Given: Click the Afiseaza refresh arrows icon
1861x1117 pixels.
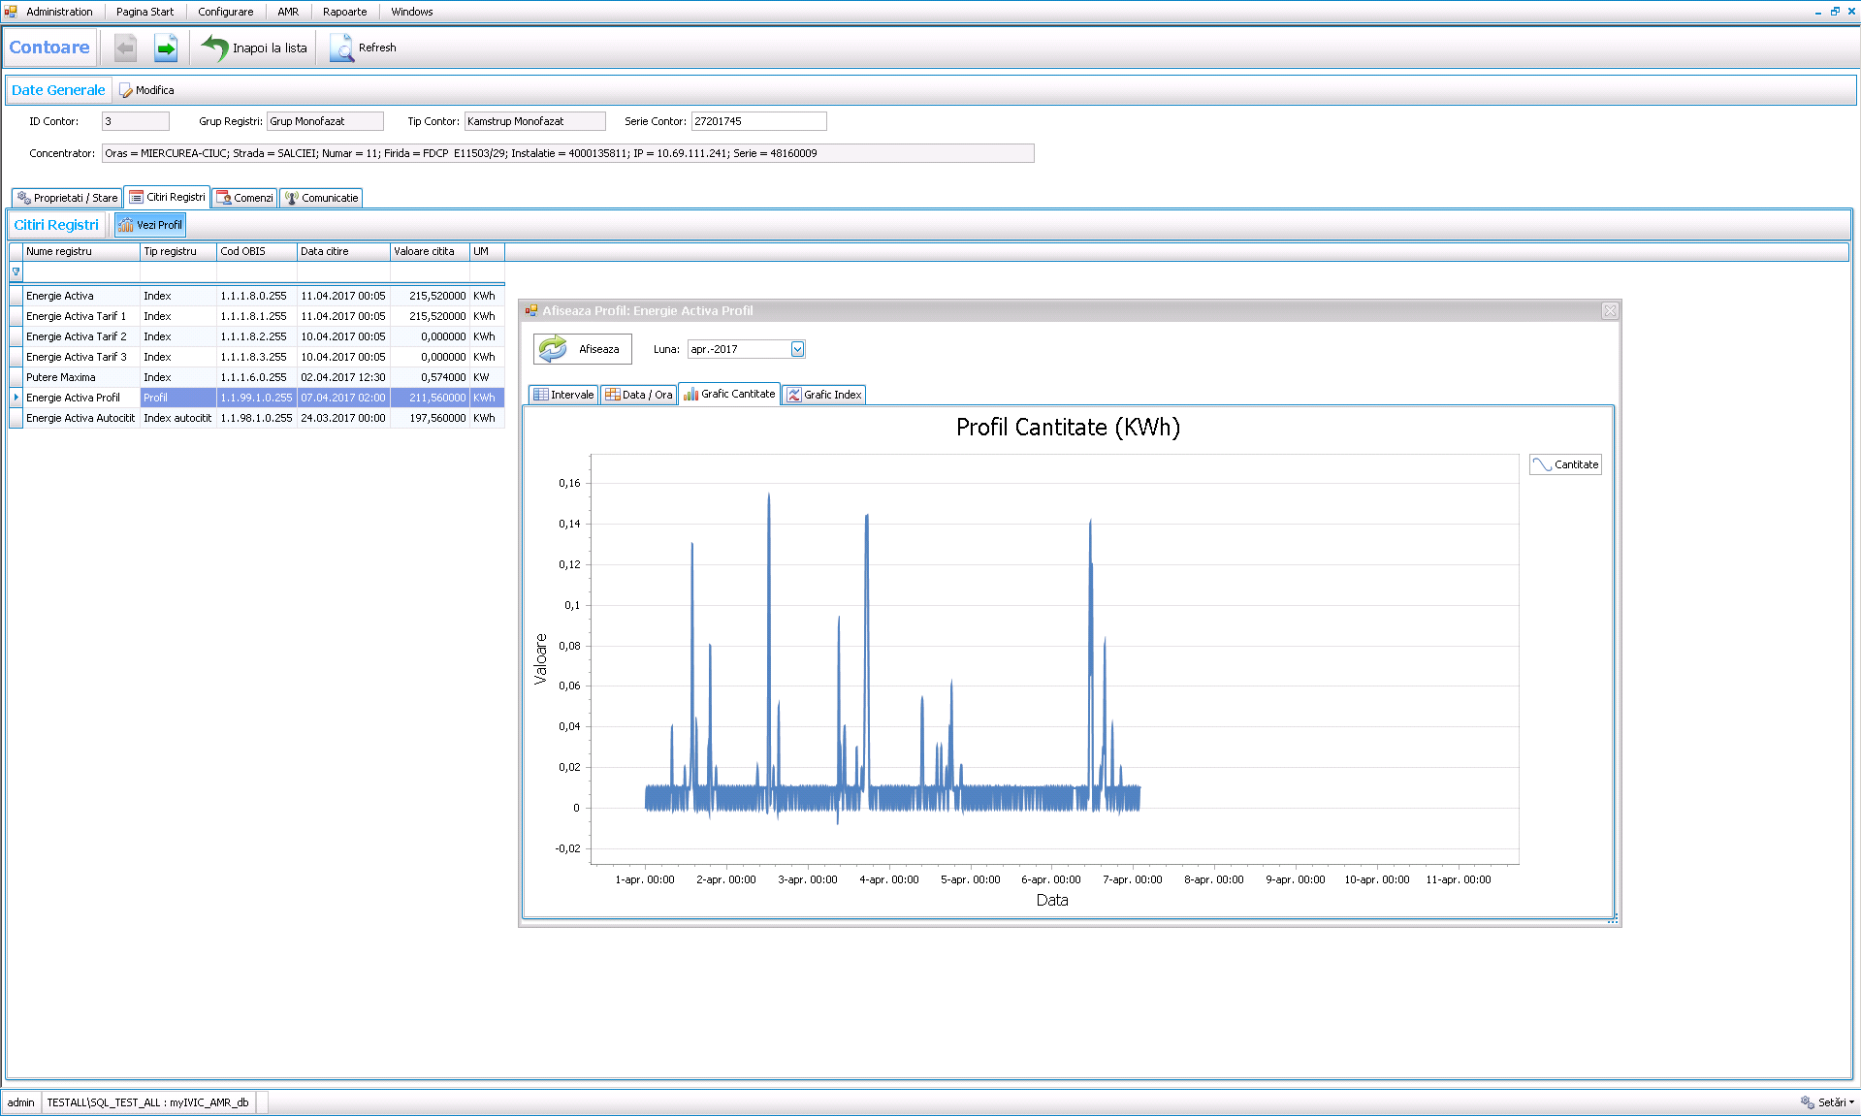Looking at the screenshot, I should pos(553,349).
